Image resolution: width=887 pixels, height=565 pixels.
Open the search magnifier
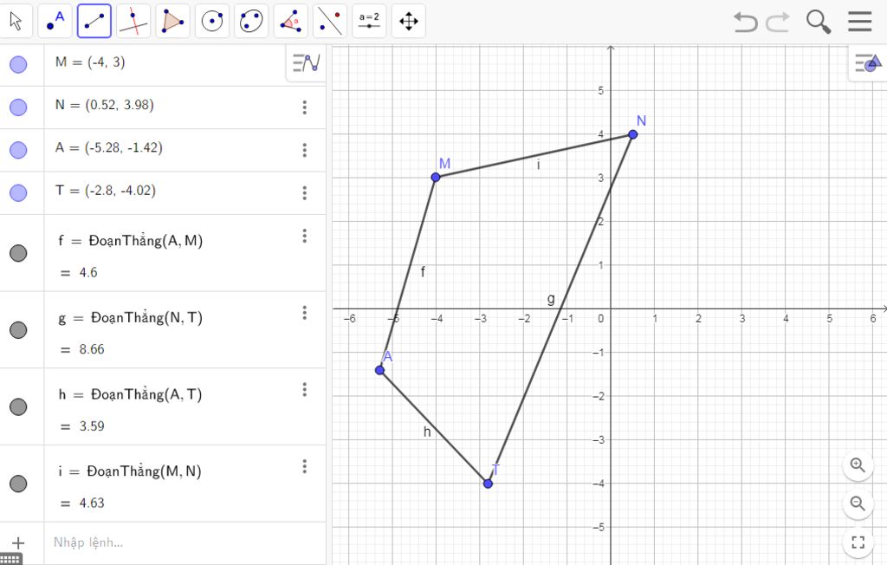(x=818, y=22)
